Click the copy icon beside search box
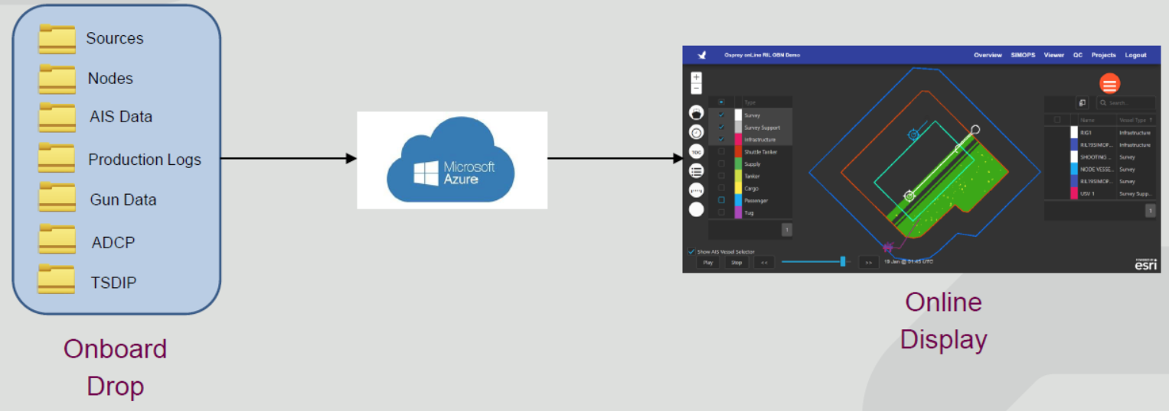 pyautogui.click(x=1083, y=102)
